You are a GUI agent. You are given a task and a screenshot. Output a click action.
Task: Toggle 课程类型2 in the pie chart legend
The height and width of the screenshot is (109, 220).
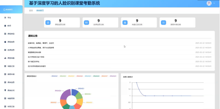click(x=63, y=76)
